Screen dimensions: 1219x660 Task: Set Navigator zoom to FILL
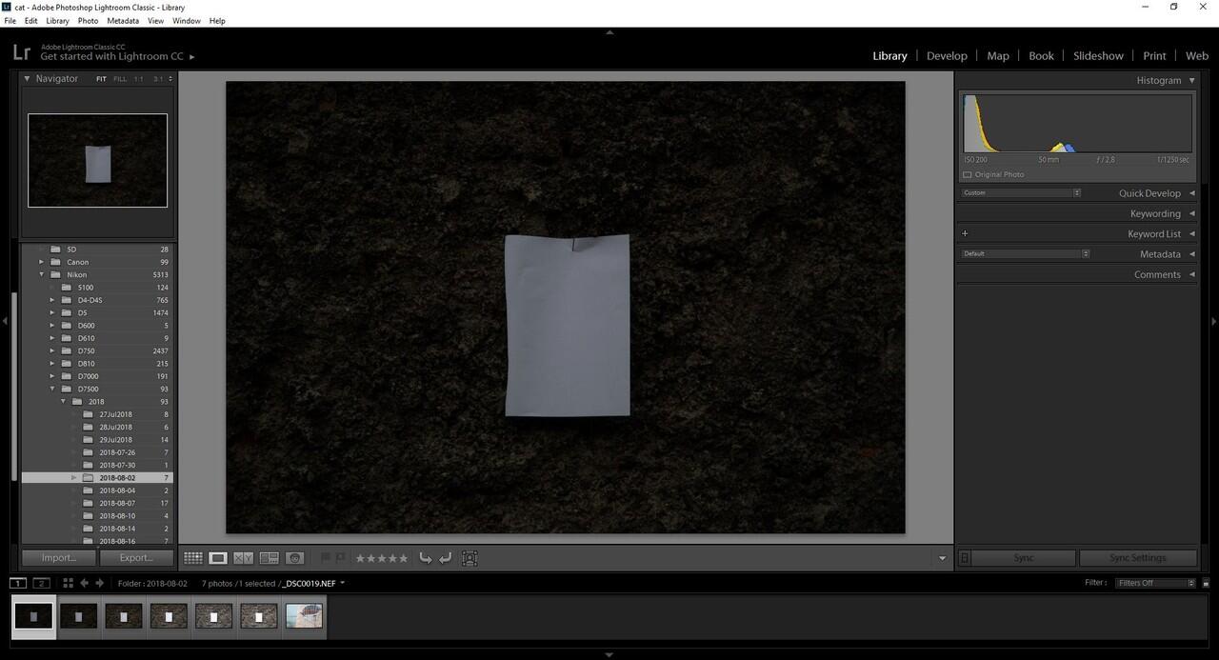pyautogui.click(x=120, y=79)
